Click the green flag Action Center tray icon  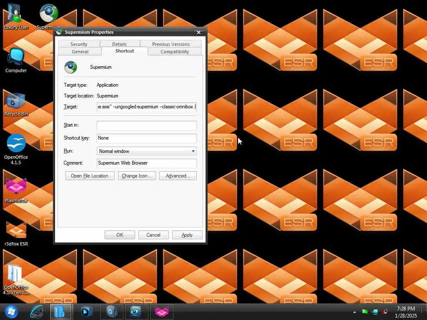365,312
